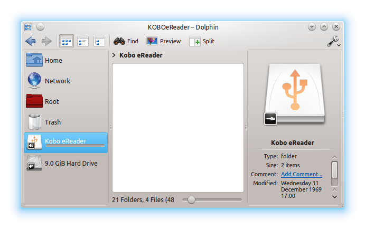Open the wrench control menu
This screenshot has width=365, height=229.
[333, 42]
